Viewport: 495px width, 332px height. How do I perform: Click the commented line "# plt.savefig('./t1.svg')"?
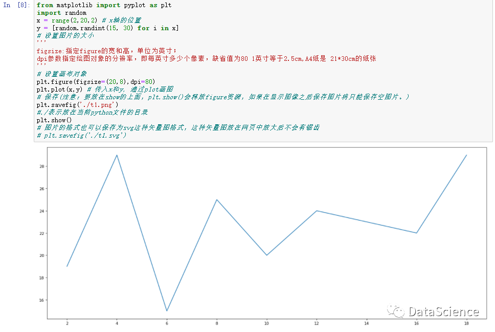[x=81, y=135]
